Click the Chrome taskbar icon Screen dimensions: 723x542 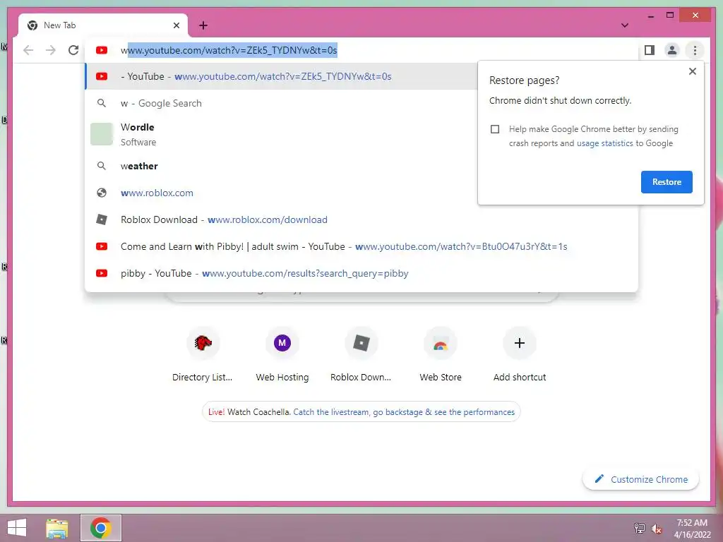point(100,528)
